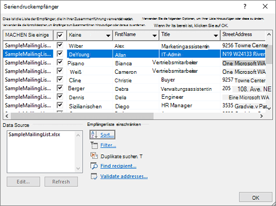Uncheck the Wilber row checkbox

click(60, 45)
